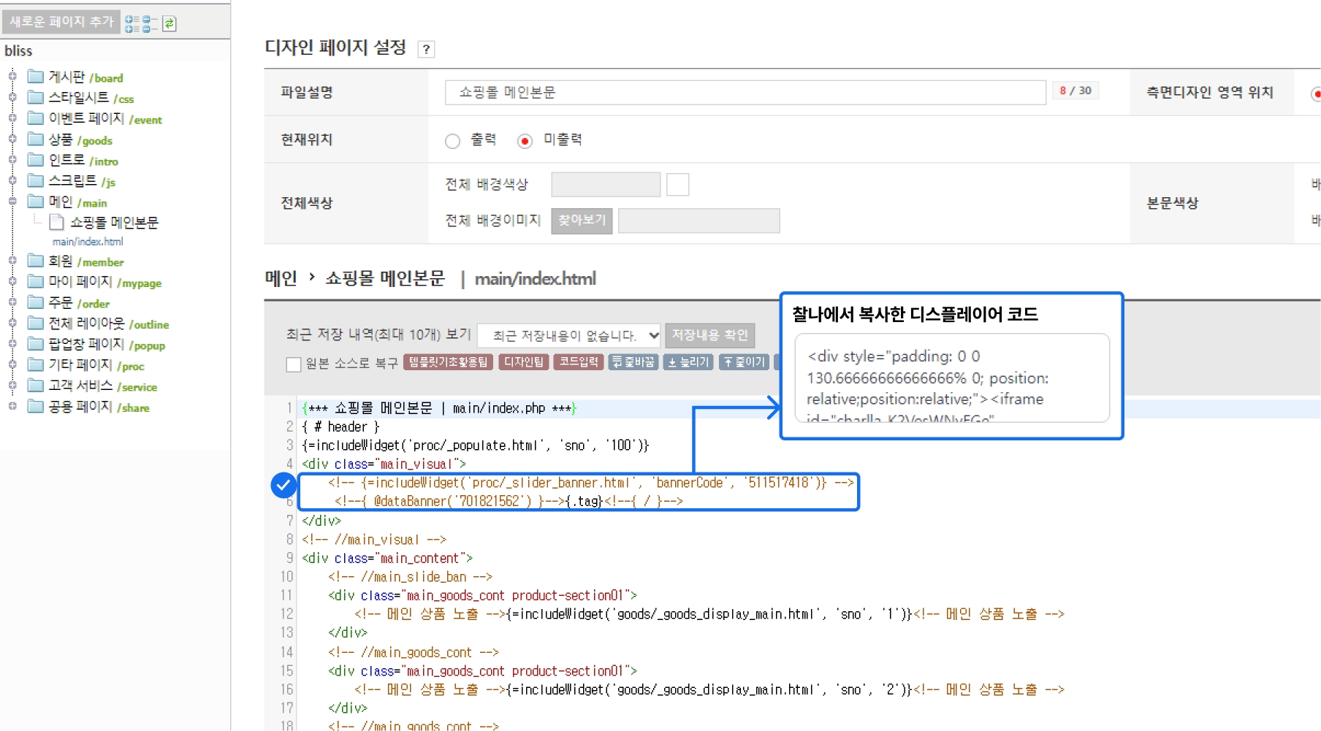The image size is (1321, 731).
Task: Click the expand all tree icon
Action: click(x=132, y=23)
